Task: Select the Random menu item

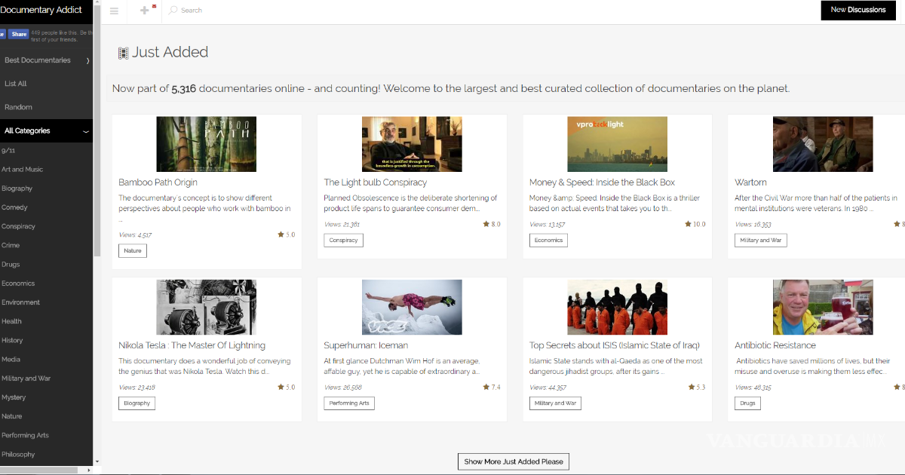Action: [x=18, y=107]
